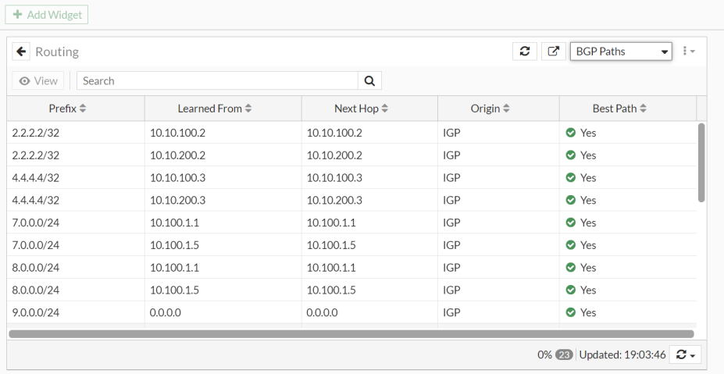Click the 23 entries count badge
The height and width of the screenshot is (374, 724).
[564, 354]
